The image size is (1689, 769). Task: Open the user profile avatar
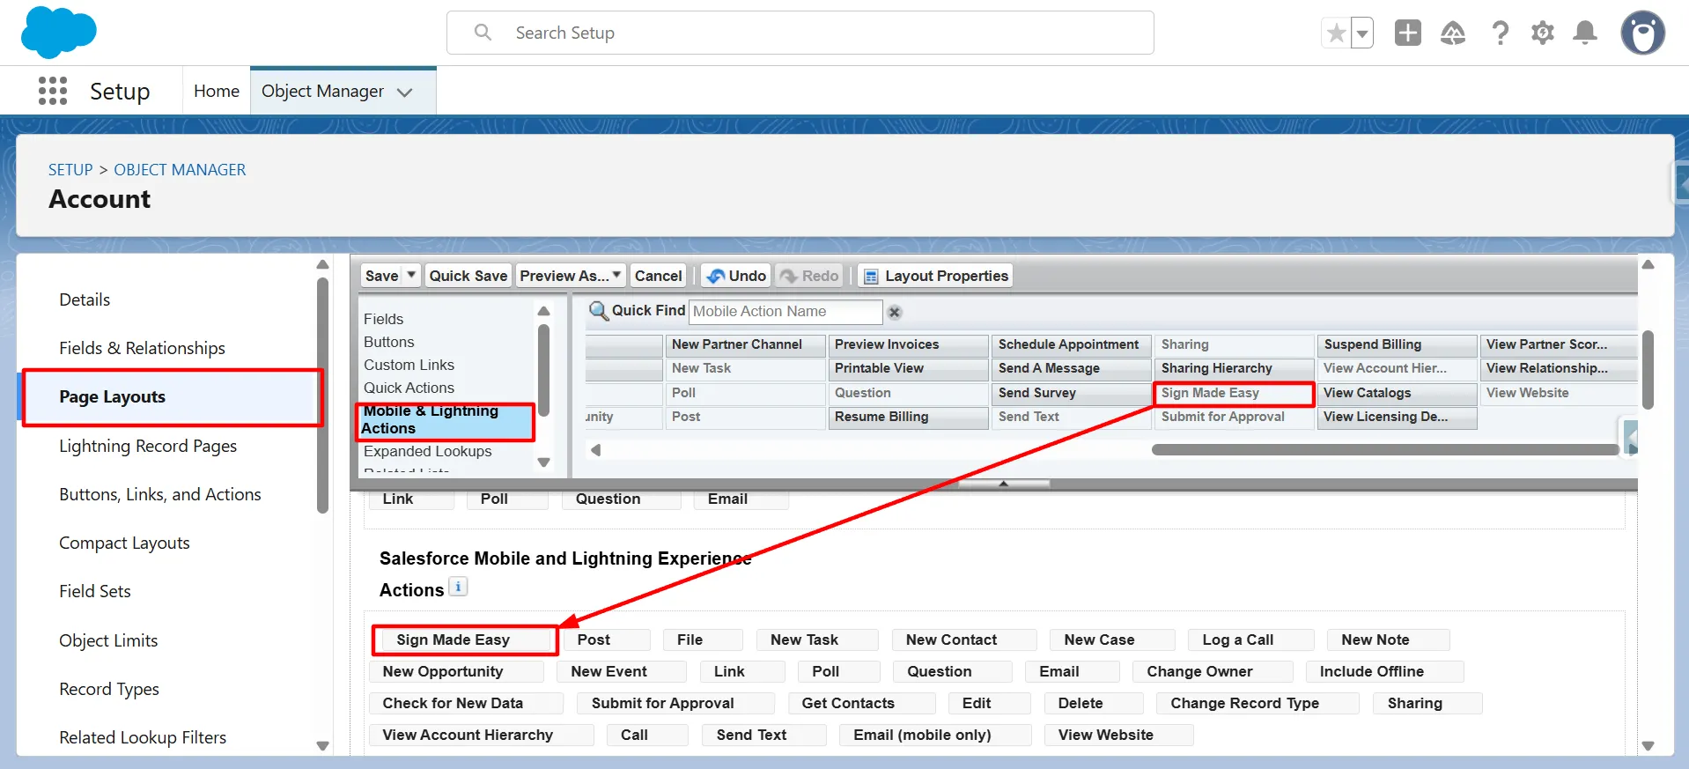tap(1642, 33)
